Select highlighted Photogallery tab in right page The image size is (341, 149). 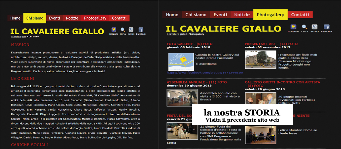[x=271, y=15]
